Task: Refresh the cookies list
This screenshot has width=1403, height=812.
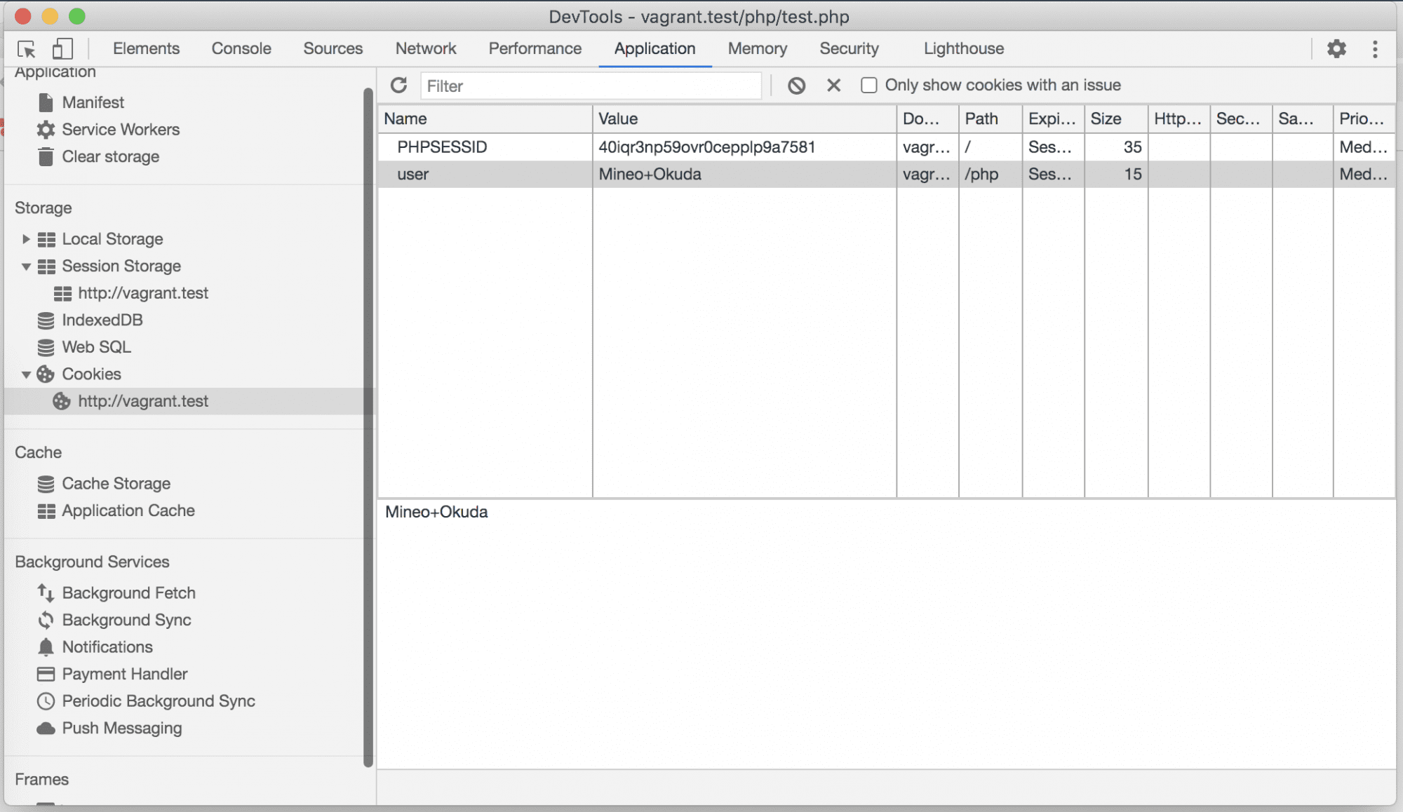Action: point(399,86)
